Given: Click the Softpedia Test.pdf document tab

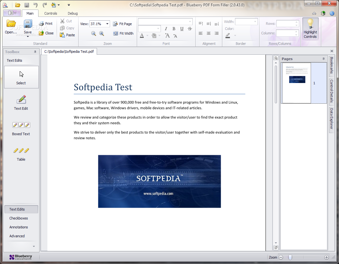Looking at the screenshot, I should 69,52.
